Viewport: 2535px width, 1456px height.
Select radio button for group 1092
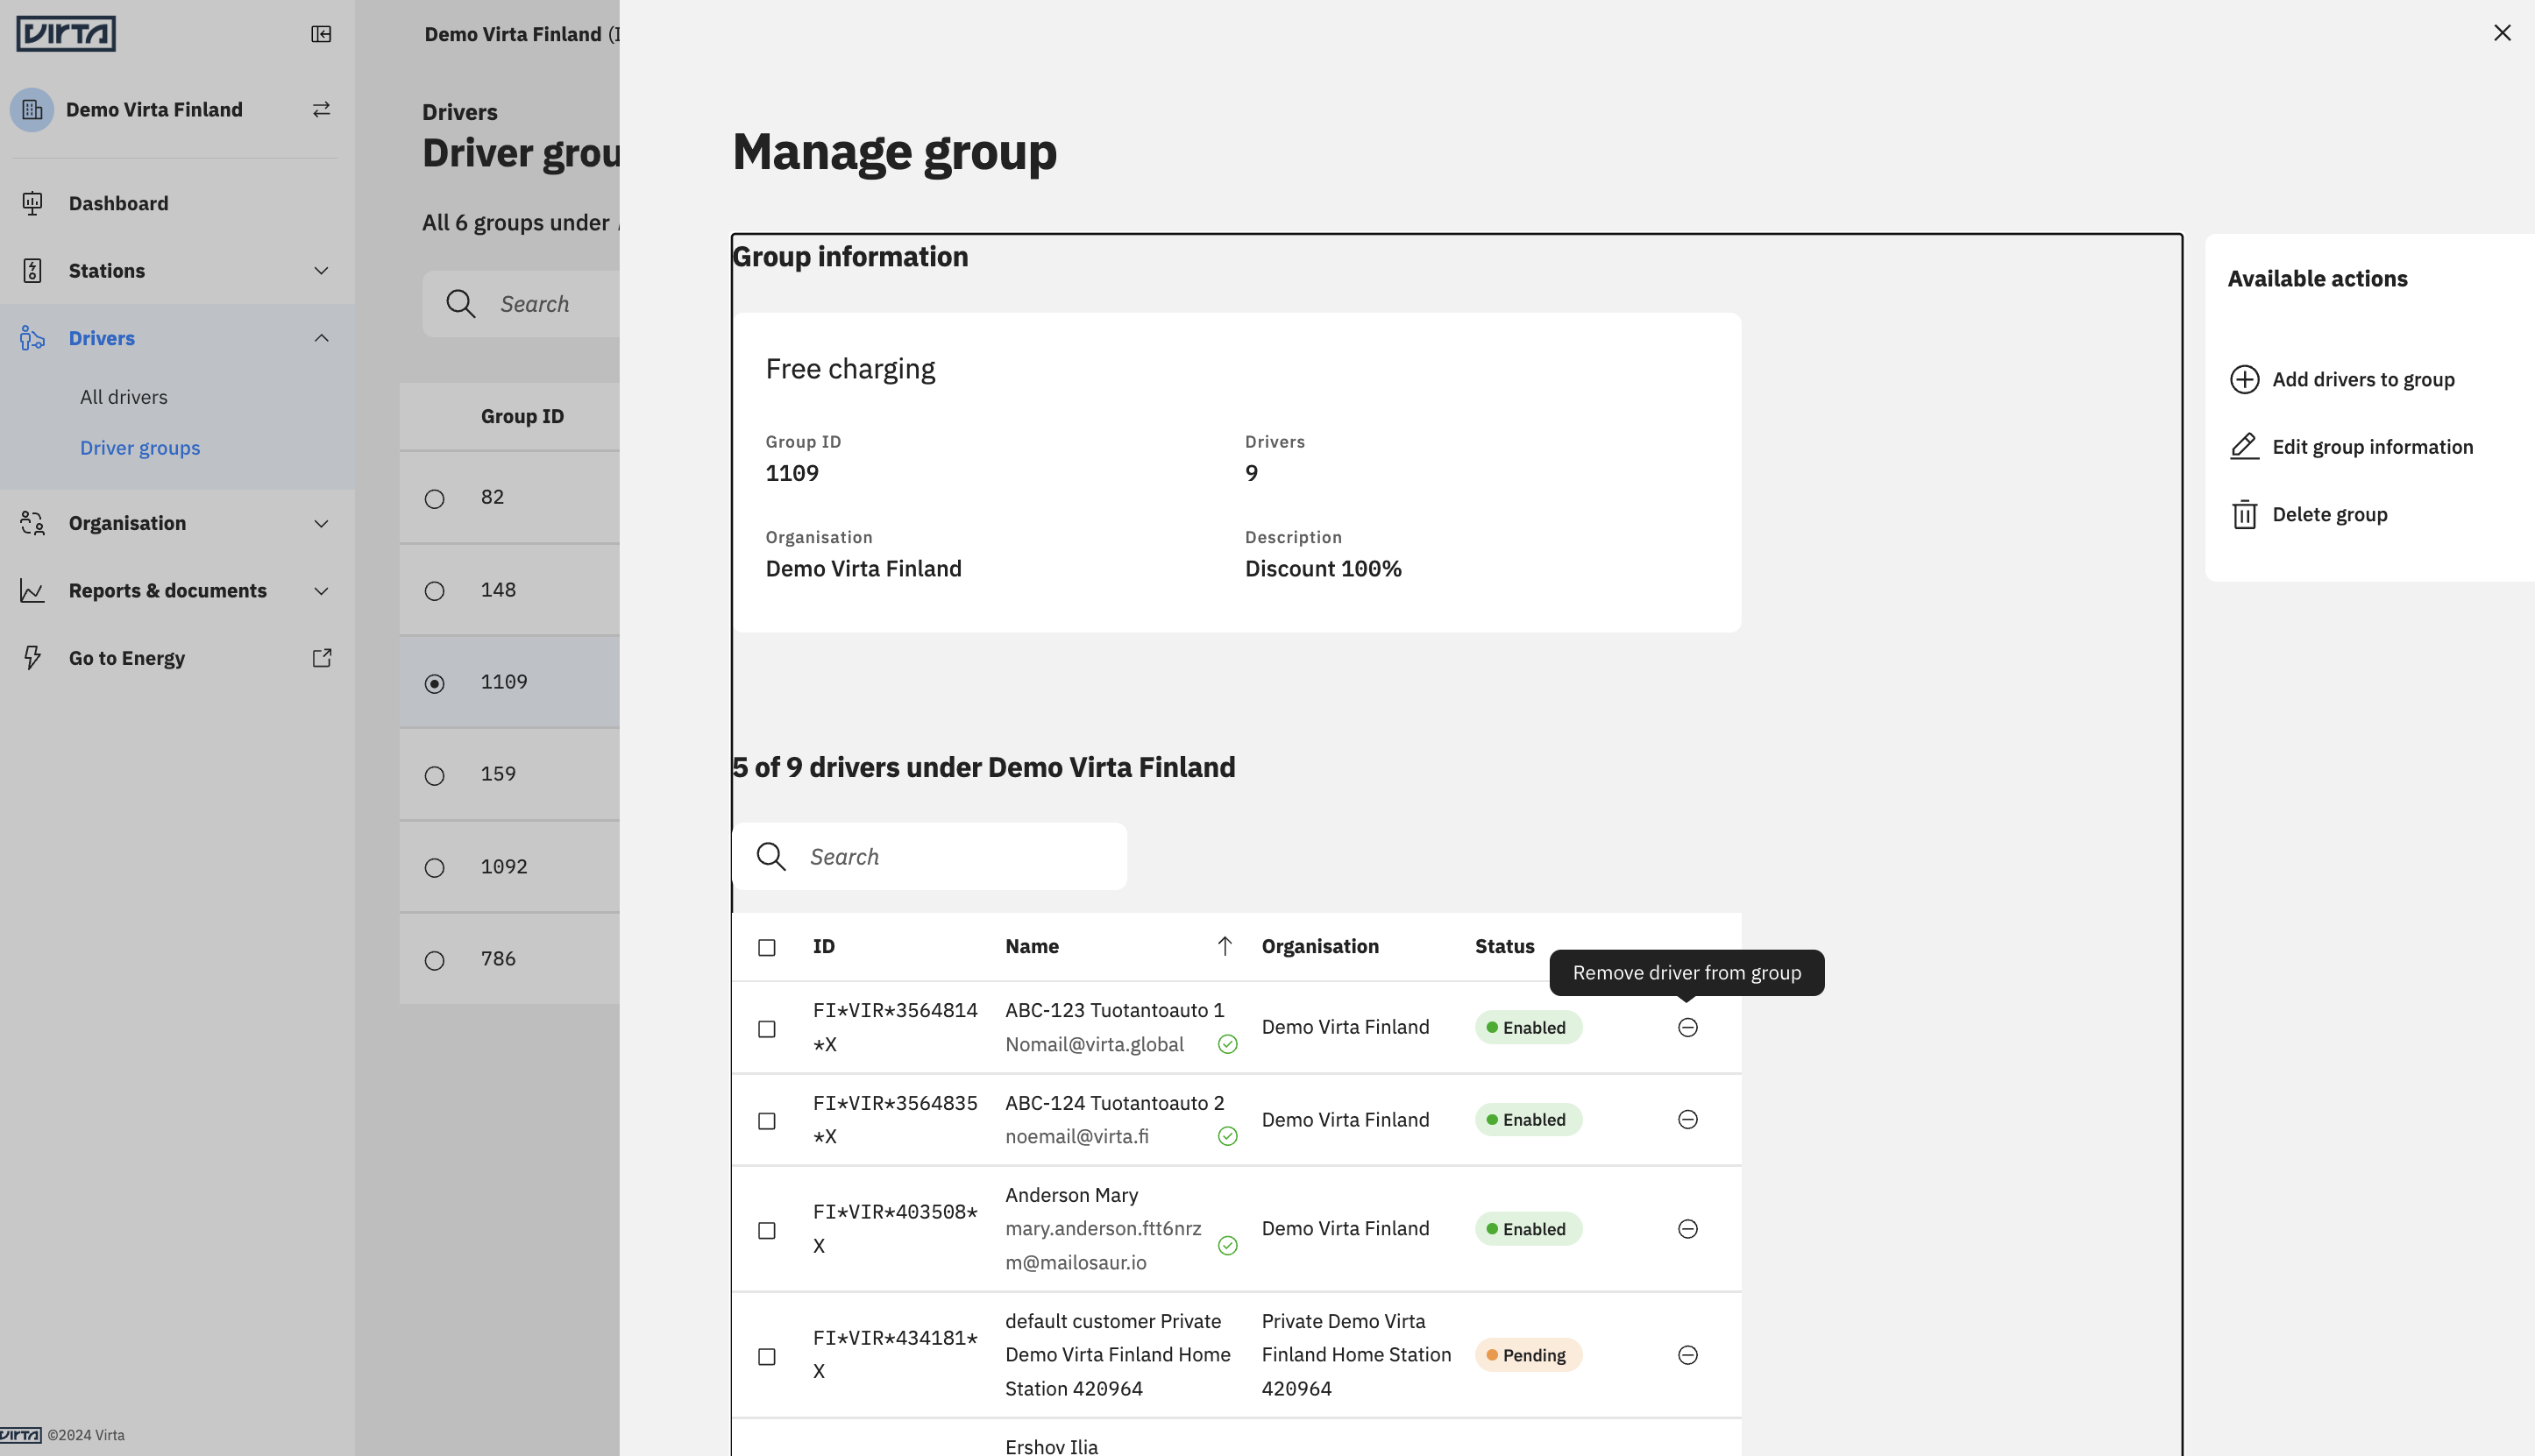[x=434, y=867]
